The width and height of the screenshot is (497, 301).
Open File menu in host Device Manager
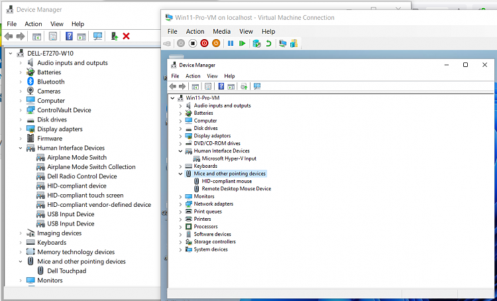(x=12, y=24)
